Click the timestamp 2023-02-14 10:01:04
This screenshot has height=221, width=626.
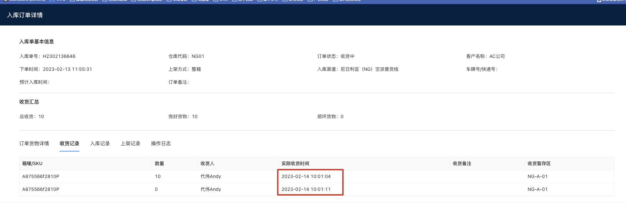pyautogui.click(x=306, y=176)
